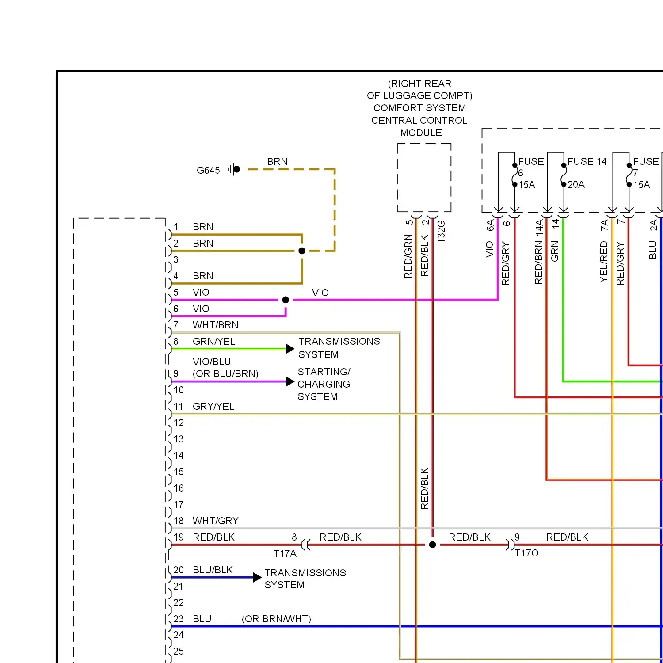
Task: Click the BRN label at pin 4
Action: 203,276
